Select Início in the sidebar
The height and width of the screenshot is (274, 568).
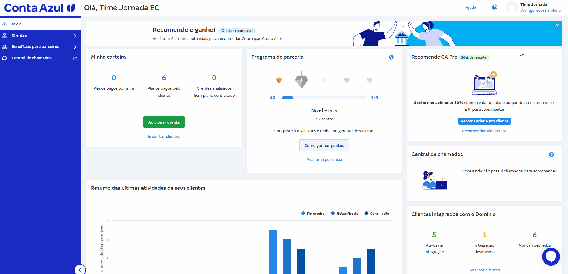41,24
